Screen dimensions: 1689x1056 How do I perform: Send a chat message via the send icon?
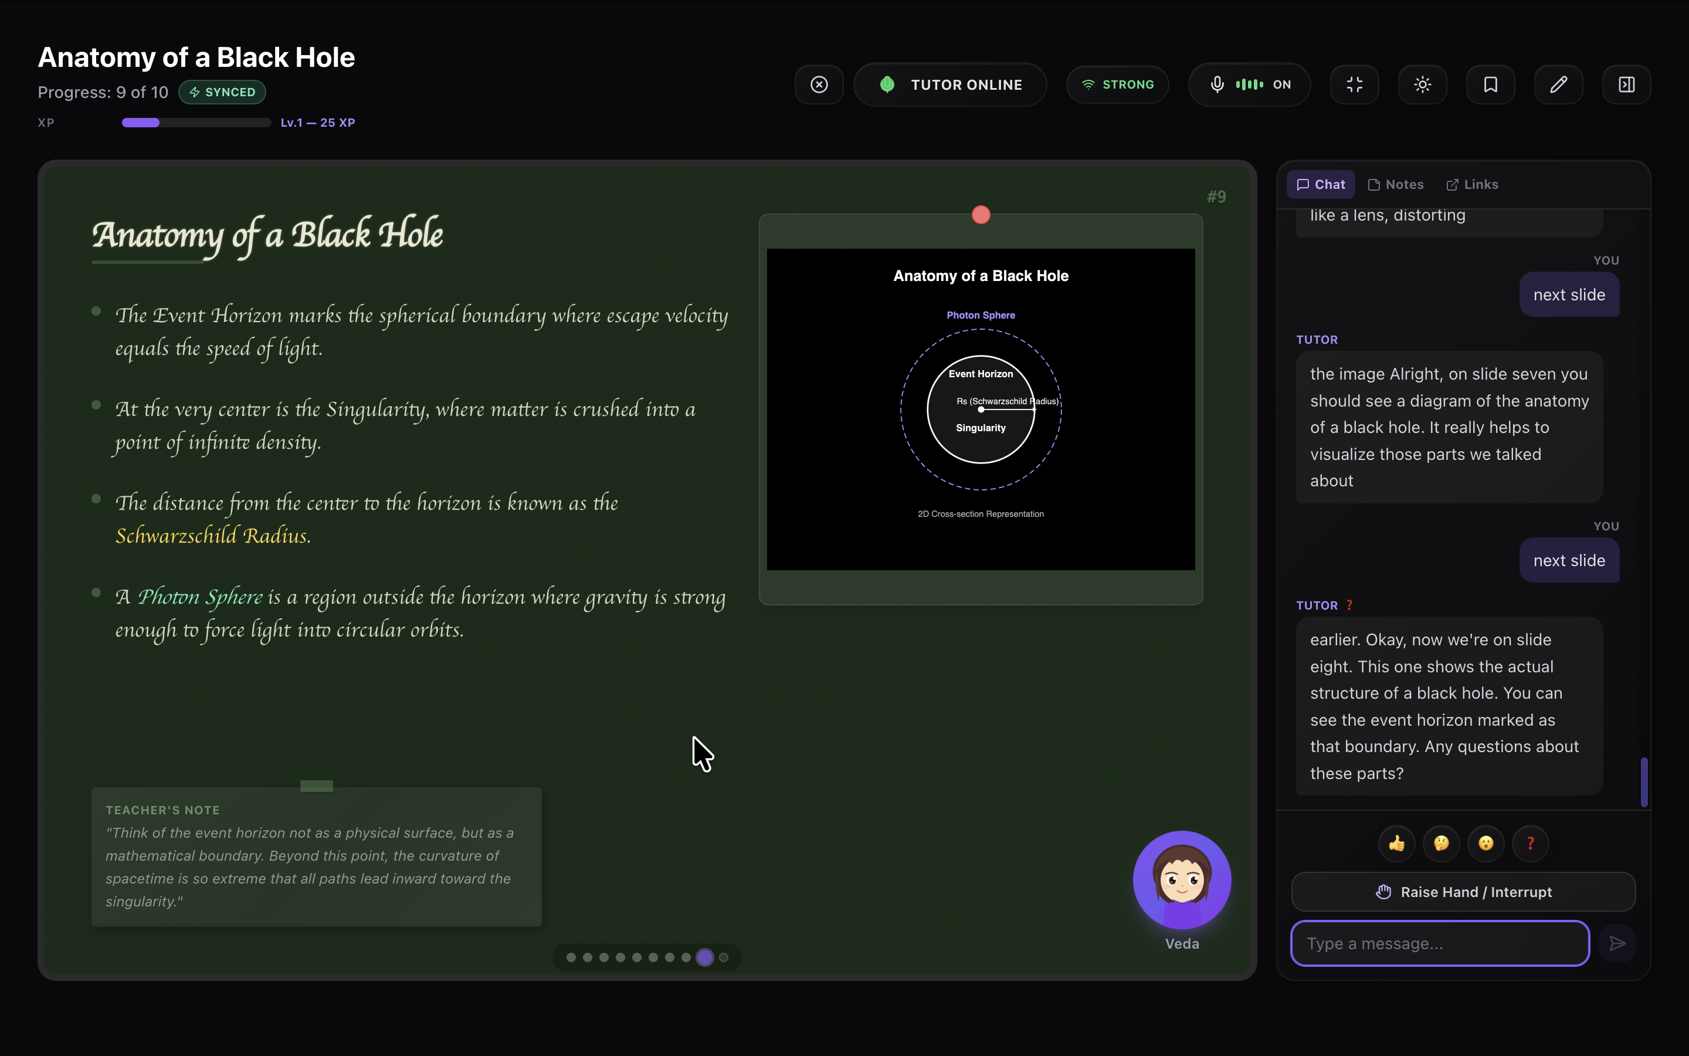pyautogui.click(x=1618, y=943)
